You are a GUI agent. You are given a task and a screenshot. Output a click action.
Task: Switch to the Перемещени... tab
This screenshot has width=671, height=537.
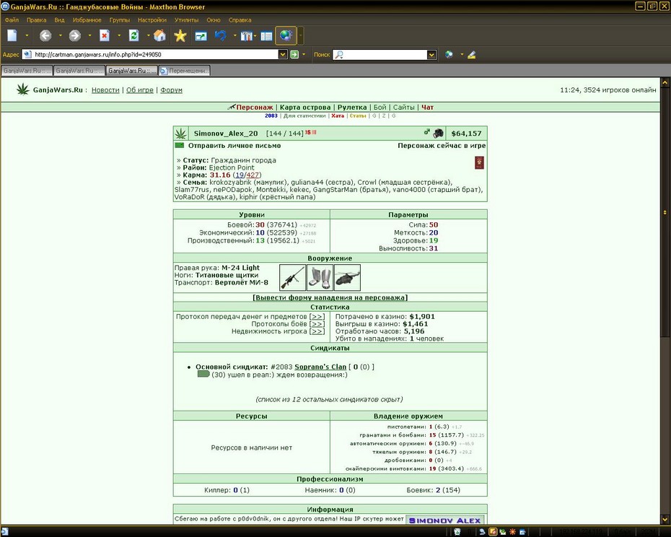185,71
